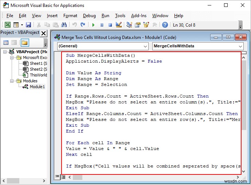
Task: Click the toolbar options overflow arrow
Action: [240, 25]
